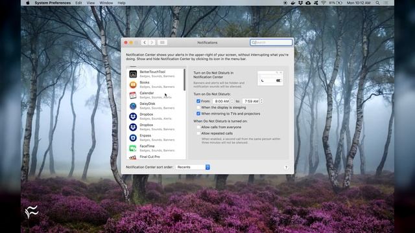
Task: Select the DaisyDisk app icon
Action: tap(133, 106)
